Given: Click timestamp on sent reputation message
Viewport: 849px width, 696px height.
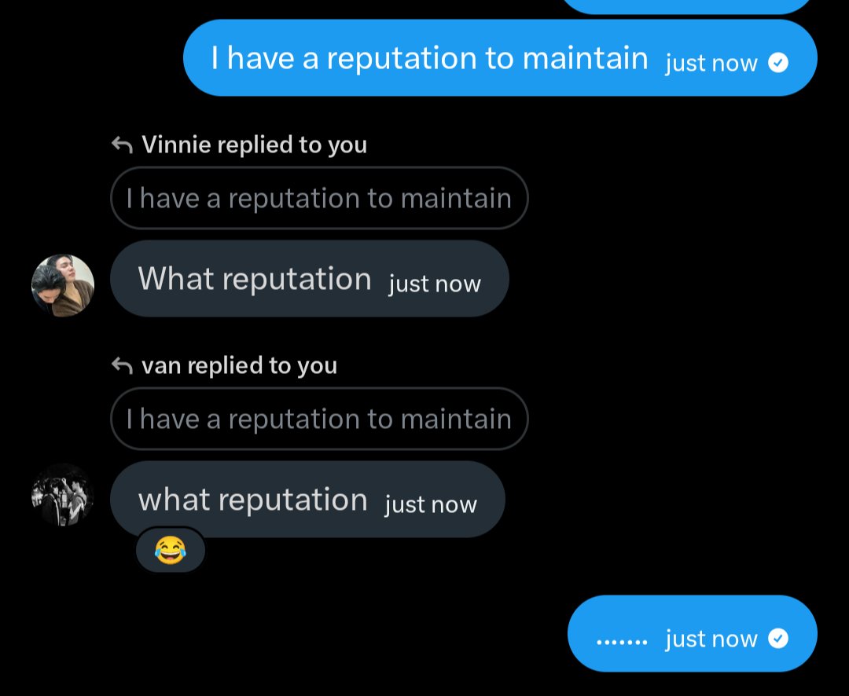Looking at the screenshot, I should (711, 63).
